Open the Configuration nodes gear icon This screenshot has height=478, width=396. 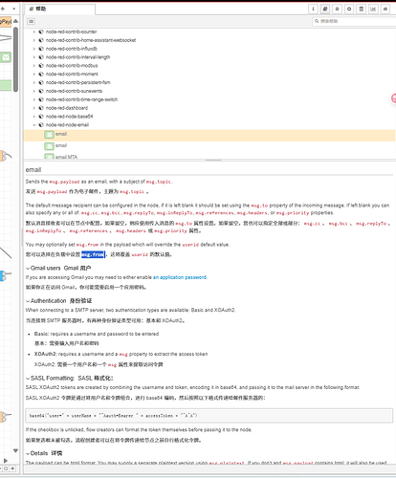[349, 9]
